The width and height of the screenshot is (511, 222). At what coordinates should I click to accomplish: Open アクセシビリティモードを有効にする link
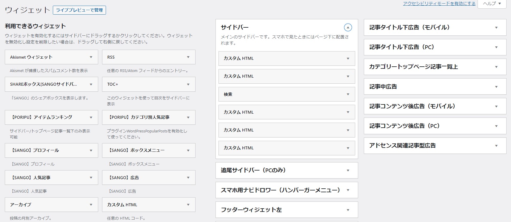pos(439,4)
